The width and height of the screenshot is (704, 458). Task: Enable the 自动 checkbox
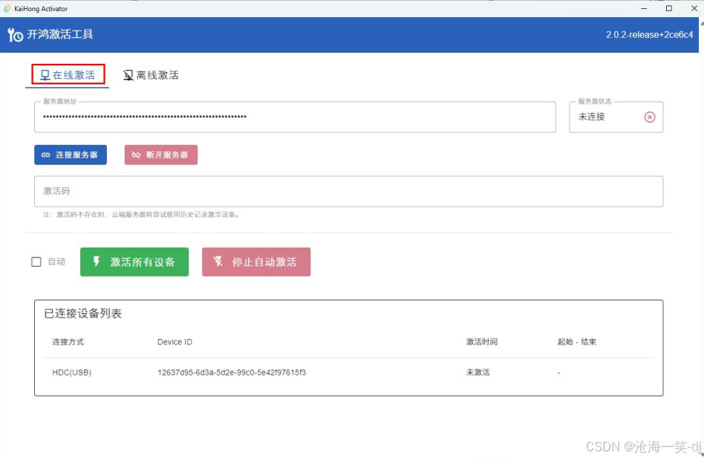(x=36, y=262)
